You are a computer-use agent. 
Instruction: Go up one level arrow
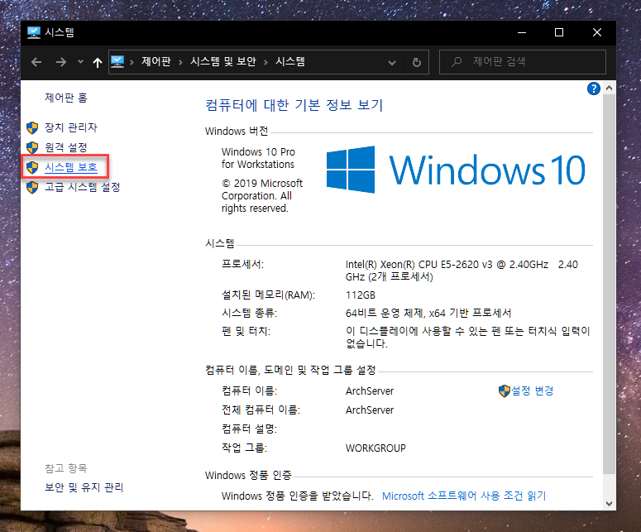(98, 62)
